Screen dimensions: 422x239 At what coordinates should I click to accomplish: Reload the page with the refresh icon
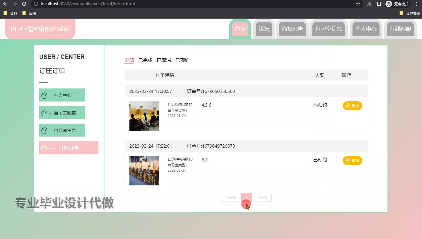(24, 4)
